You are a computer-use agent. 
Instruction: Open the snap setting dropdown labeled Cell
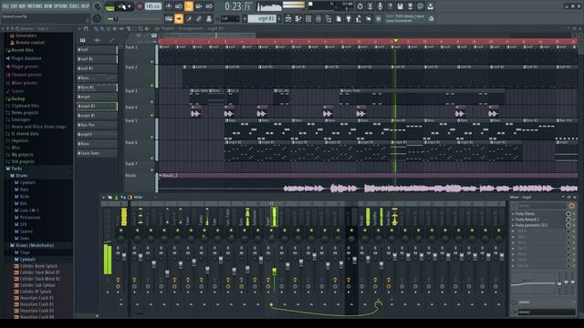(230, 18)
